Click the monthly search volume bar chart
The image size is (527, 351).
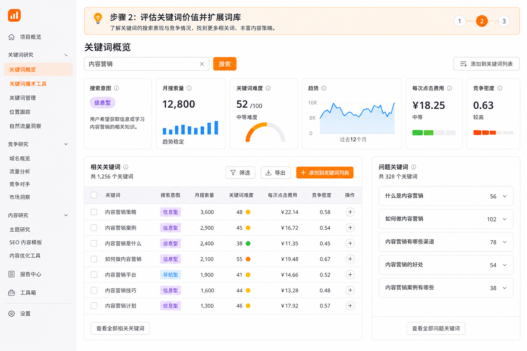pyautogui.click(x=190, y=128)
